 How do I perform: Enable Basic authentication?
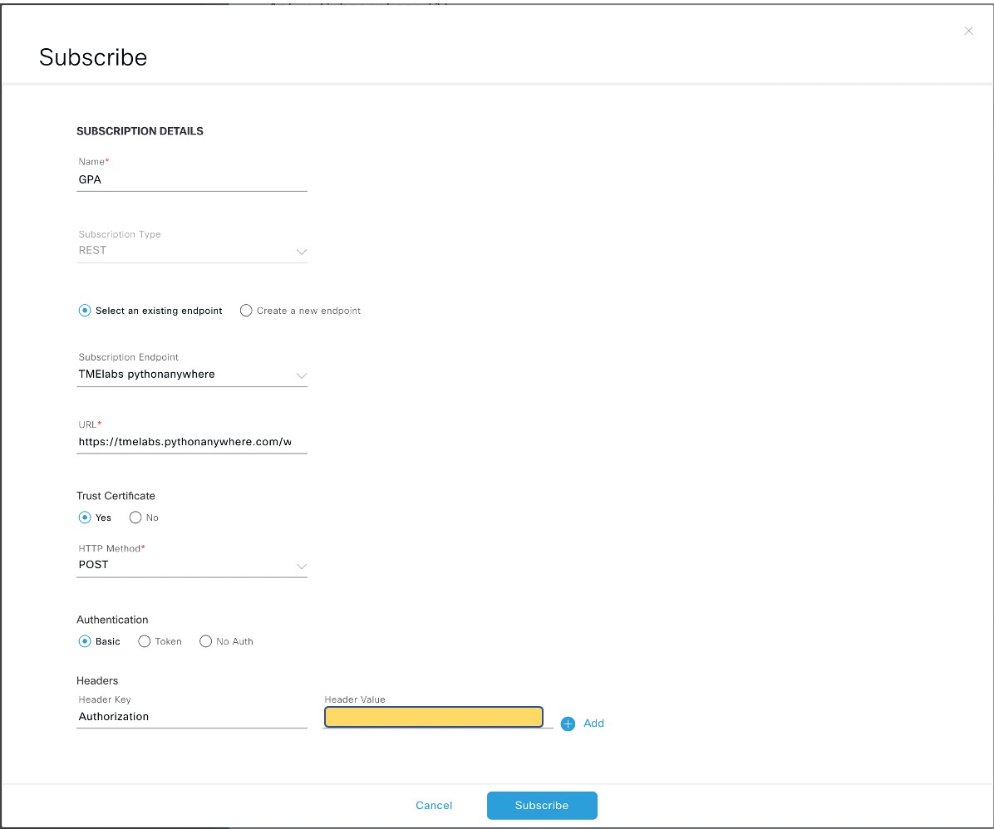pos(84,641)
